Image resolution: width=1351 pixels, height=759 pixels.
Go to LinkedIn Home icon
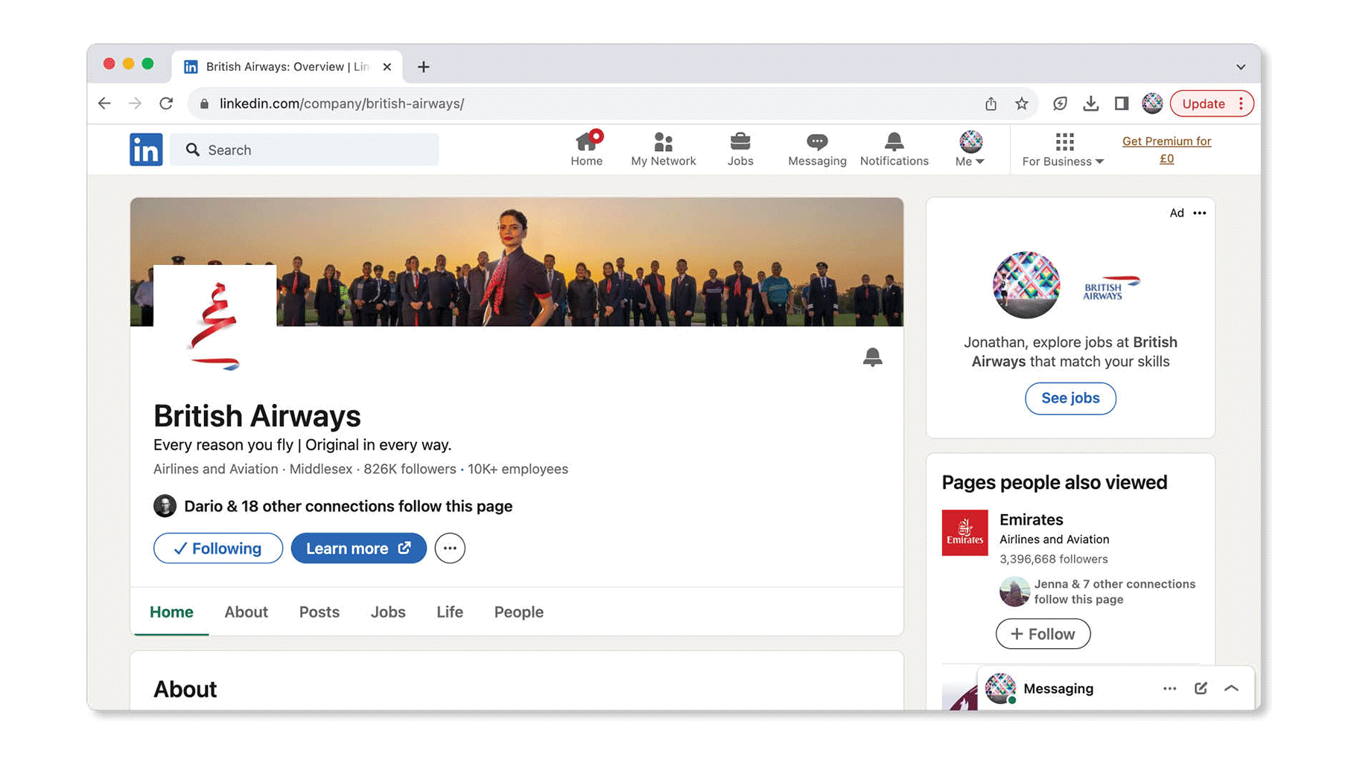[587, 149]
